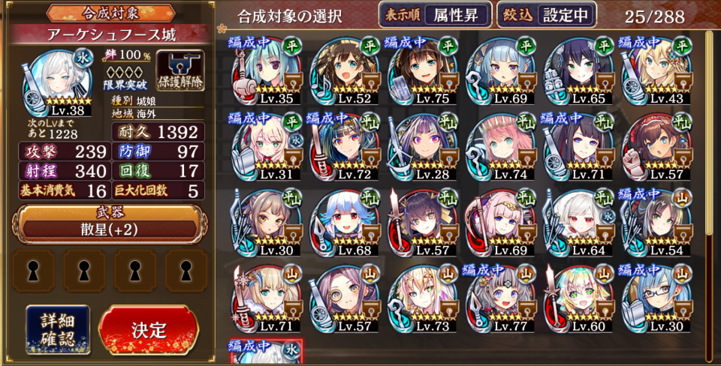Open the 絞込 filter settings

pos(547,15)
